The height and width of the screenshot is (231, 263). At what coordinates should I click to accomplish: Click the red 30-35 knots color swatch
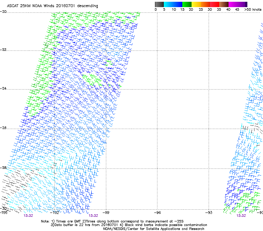tap(215, 4)
